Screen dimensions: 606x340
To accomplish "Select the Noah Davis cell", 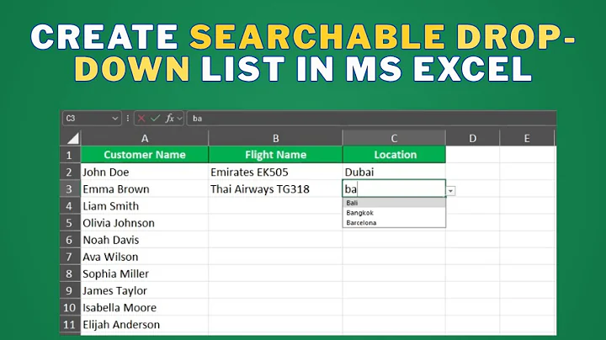I will coord(145,240).
